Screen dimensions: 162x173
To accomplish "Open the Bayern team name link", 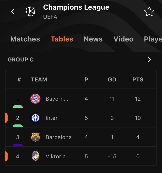I will 57,99.
